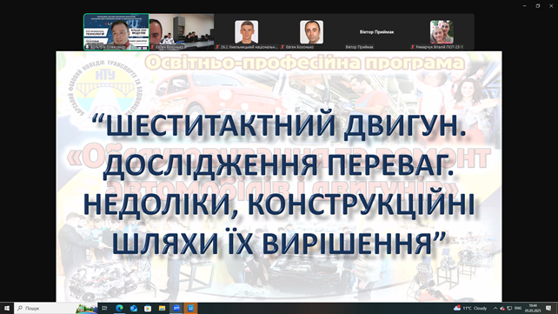Click the Task View taskbar icon
The height and width of the screenshot is (314, 558).
pos(104,308)
